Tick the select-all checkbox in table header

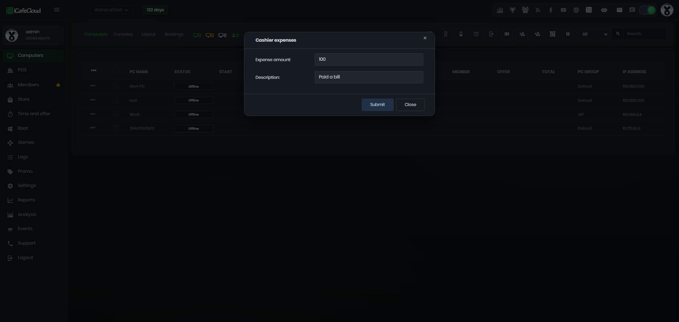pos(116,71)
